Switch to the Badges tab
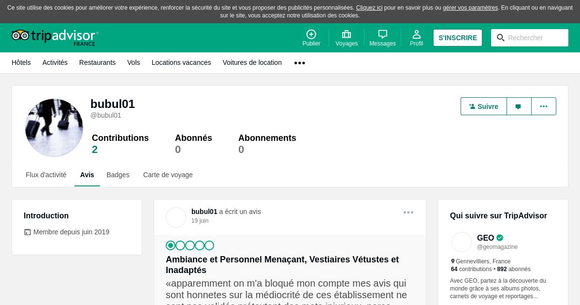The width and height of the screenshot is (580, 305). click(118, 175)
